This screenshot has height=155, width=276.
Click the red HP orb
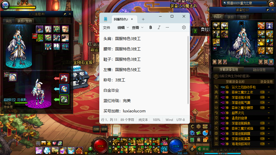coord(100,146)
